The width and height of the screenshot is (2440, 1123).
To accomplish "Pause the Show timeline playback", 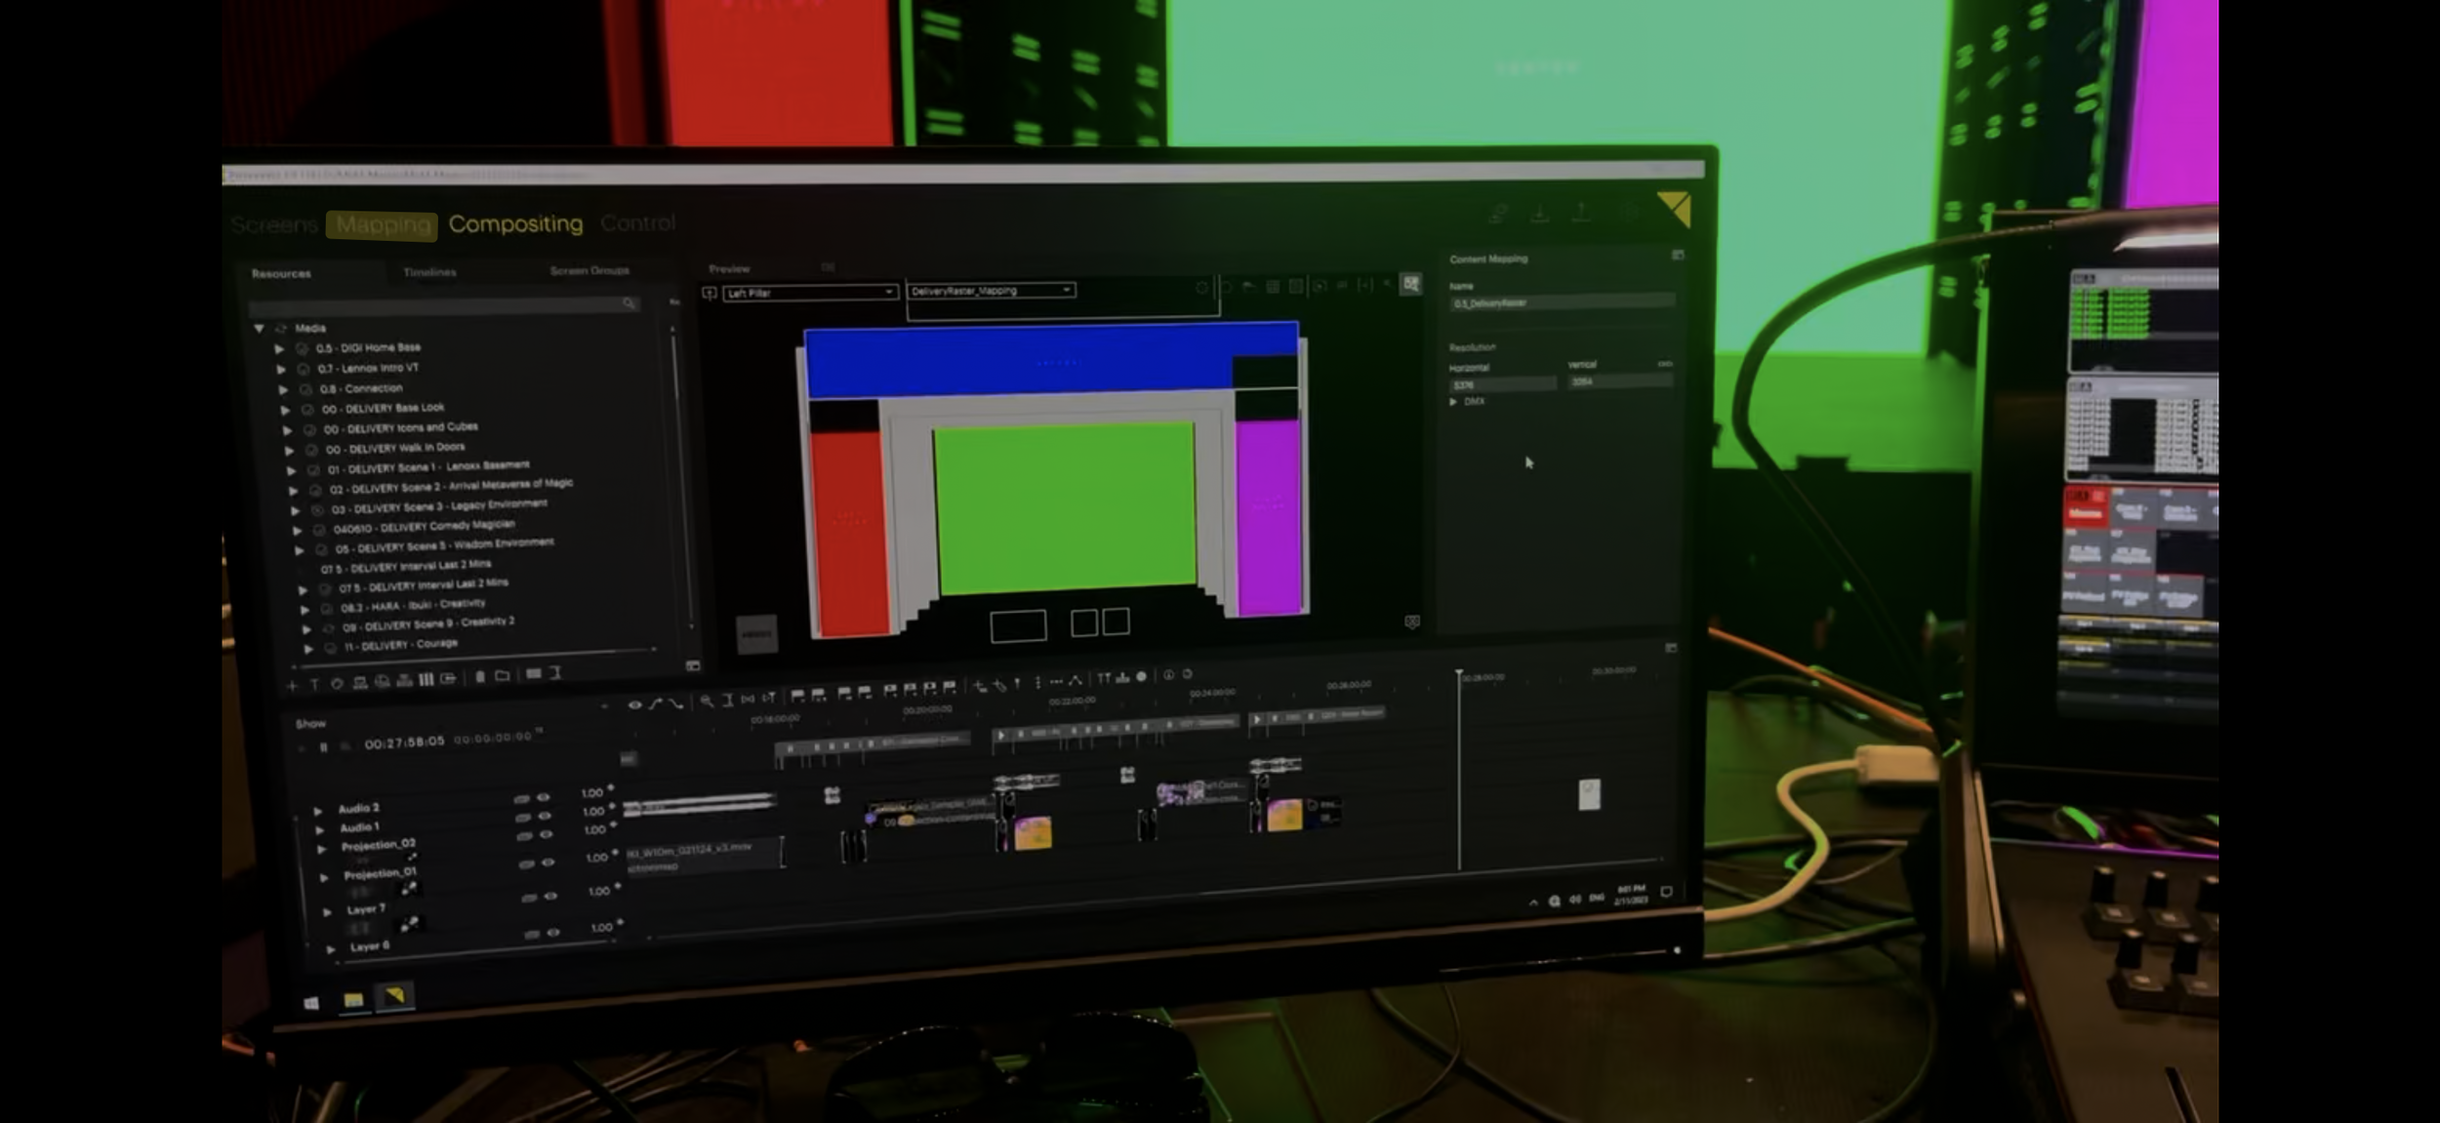I will click(323, 747).
